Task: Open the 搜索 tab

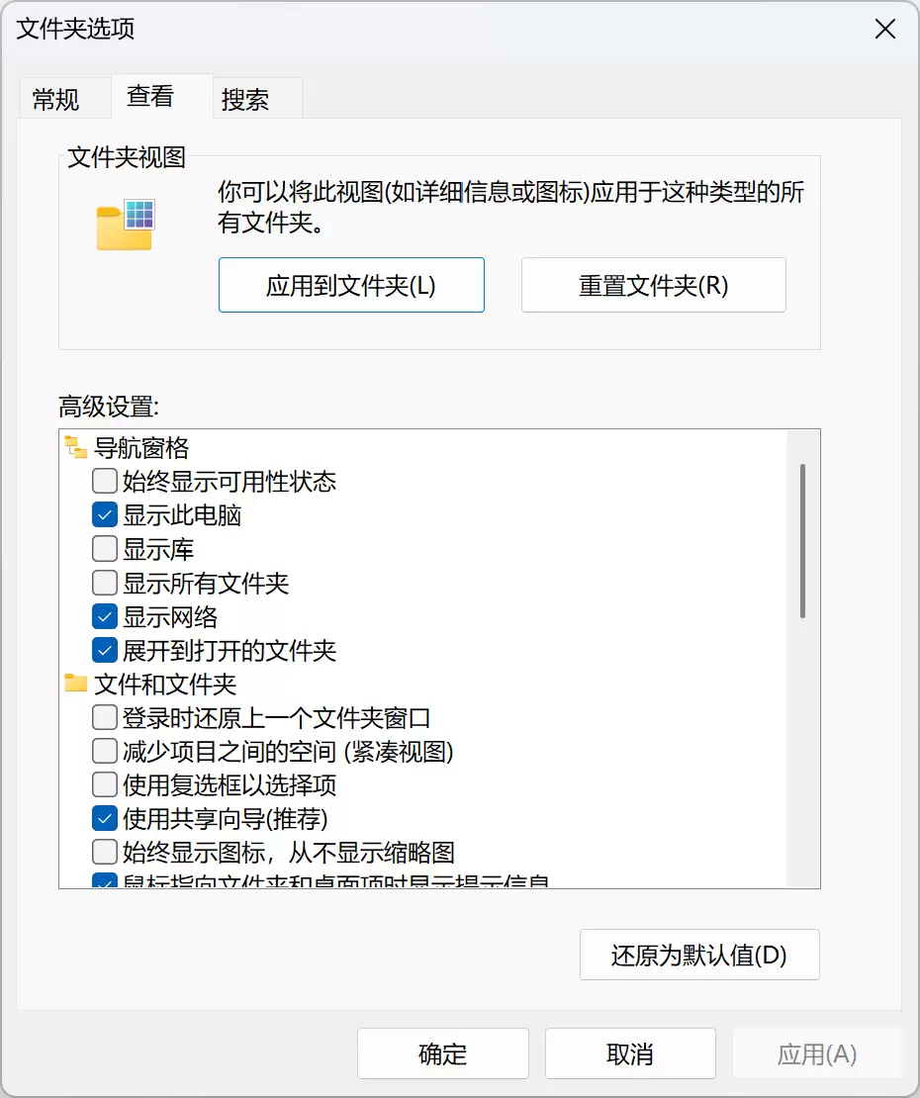Action: pyautogui.click(x=245, y=97)
